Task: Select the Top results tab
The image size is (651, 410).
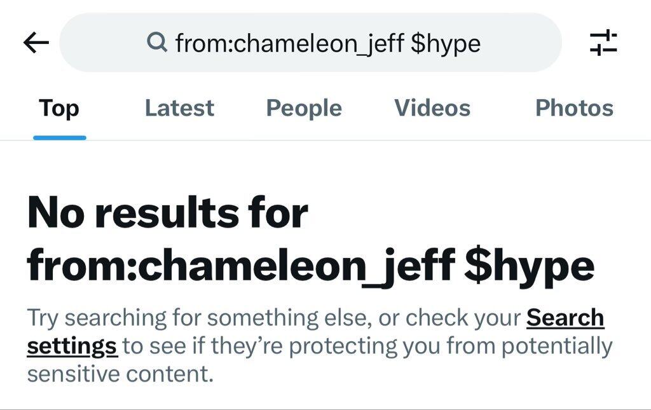Action: coord(59,108)
